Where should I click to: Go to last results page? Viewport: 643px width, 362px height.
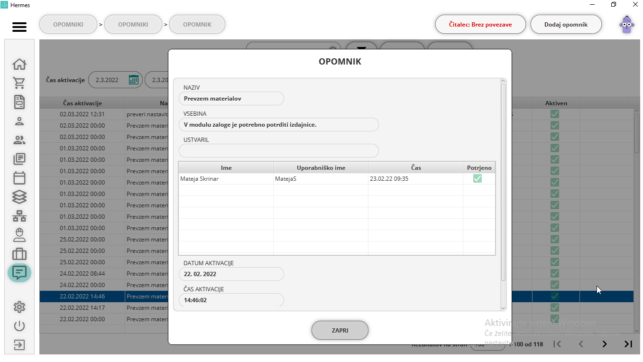click(x=628, y=344)
